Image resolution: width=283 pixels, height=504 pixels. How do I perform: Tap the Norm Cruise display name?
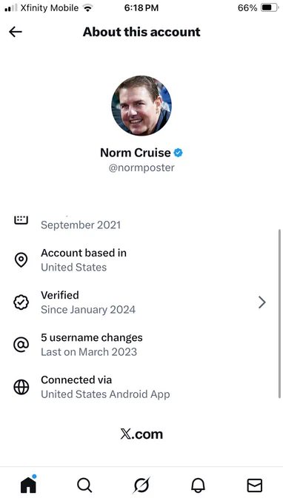pyautogui.click(x=136, y=153)
